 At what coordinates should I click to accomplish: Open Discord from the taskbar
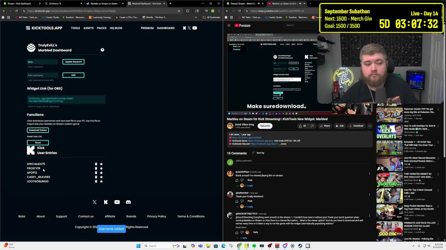click(285, 246)
